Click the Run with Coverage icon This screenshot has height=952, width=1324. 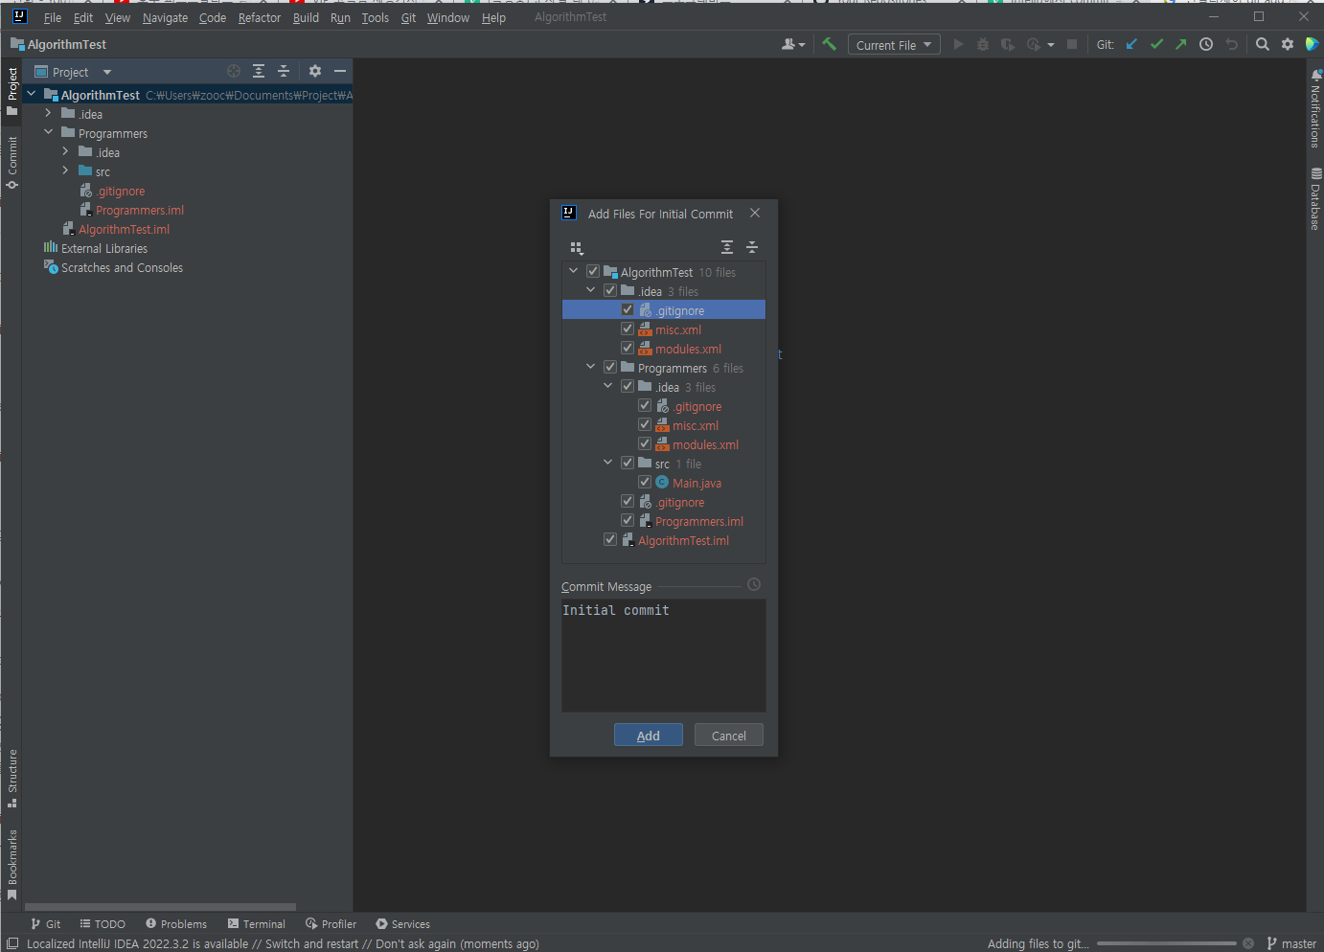click(1008, 44)
